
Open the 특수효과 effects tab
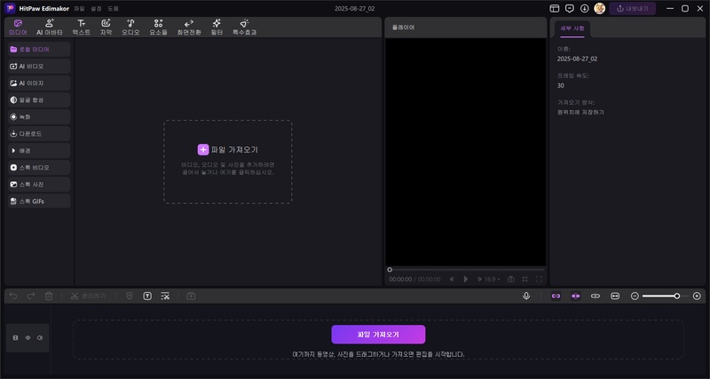pyautogui.click(x=245, y=28)
